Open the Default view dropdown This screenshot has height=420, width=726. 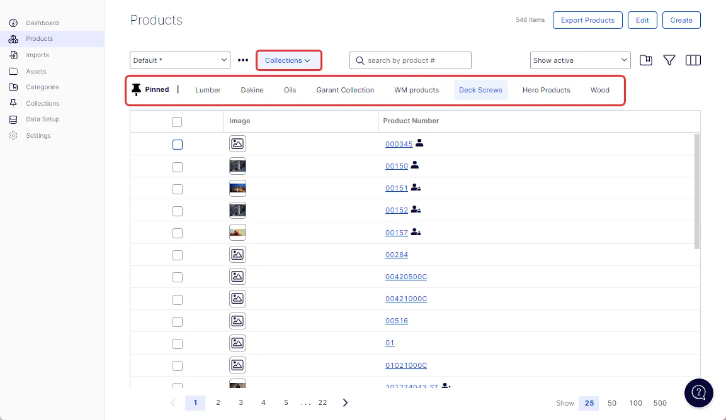tap(180, 60)
